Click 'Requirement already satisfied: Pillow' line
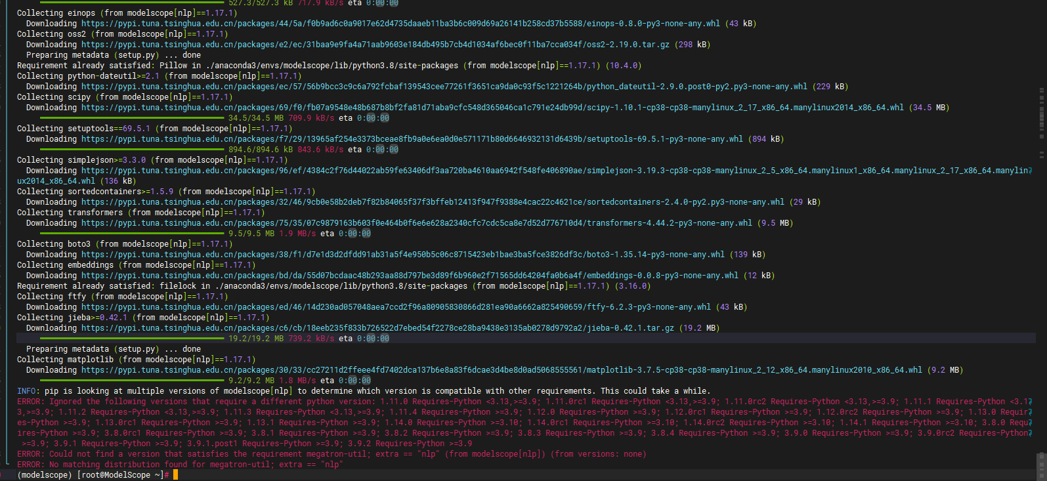 click(329, 66)
